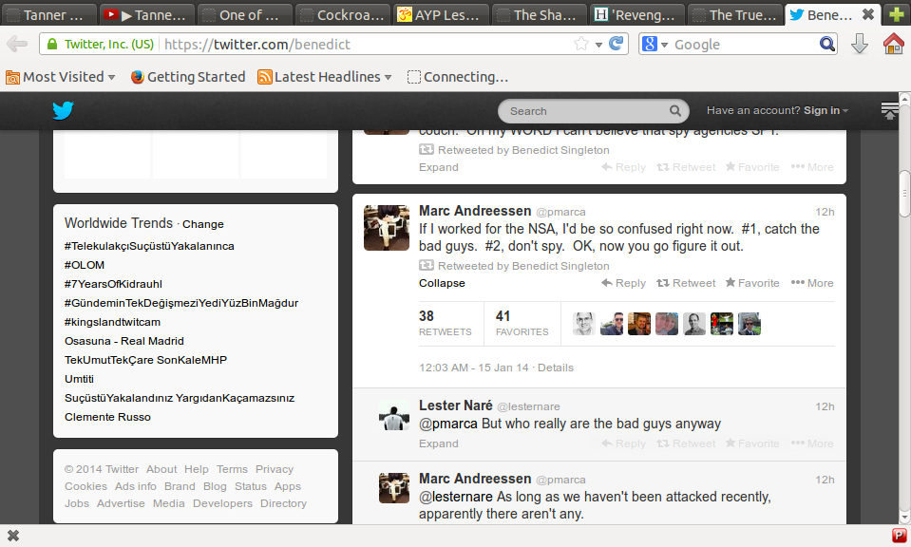Open Lester Naré's profile avatar
The width and height of the screenshot is (911, 547).
(x=394, y=415)
